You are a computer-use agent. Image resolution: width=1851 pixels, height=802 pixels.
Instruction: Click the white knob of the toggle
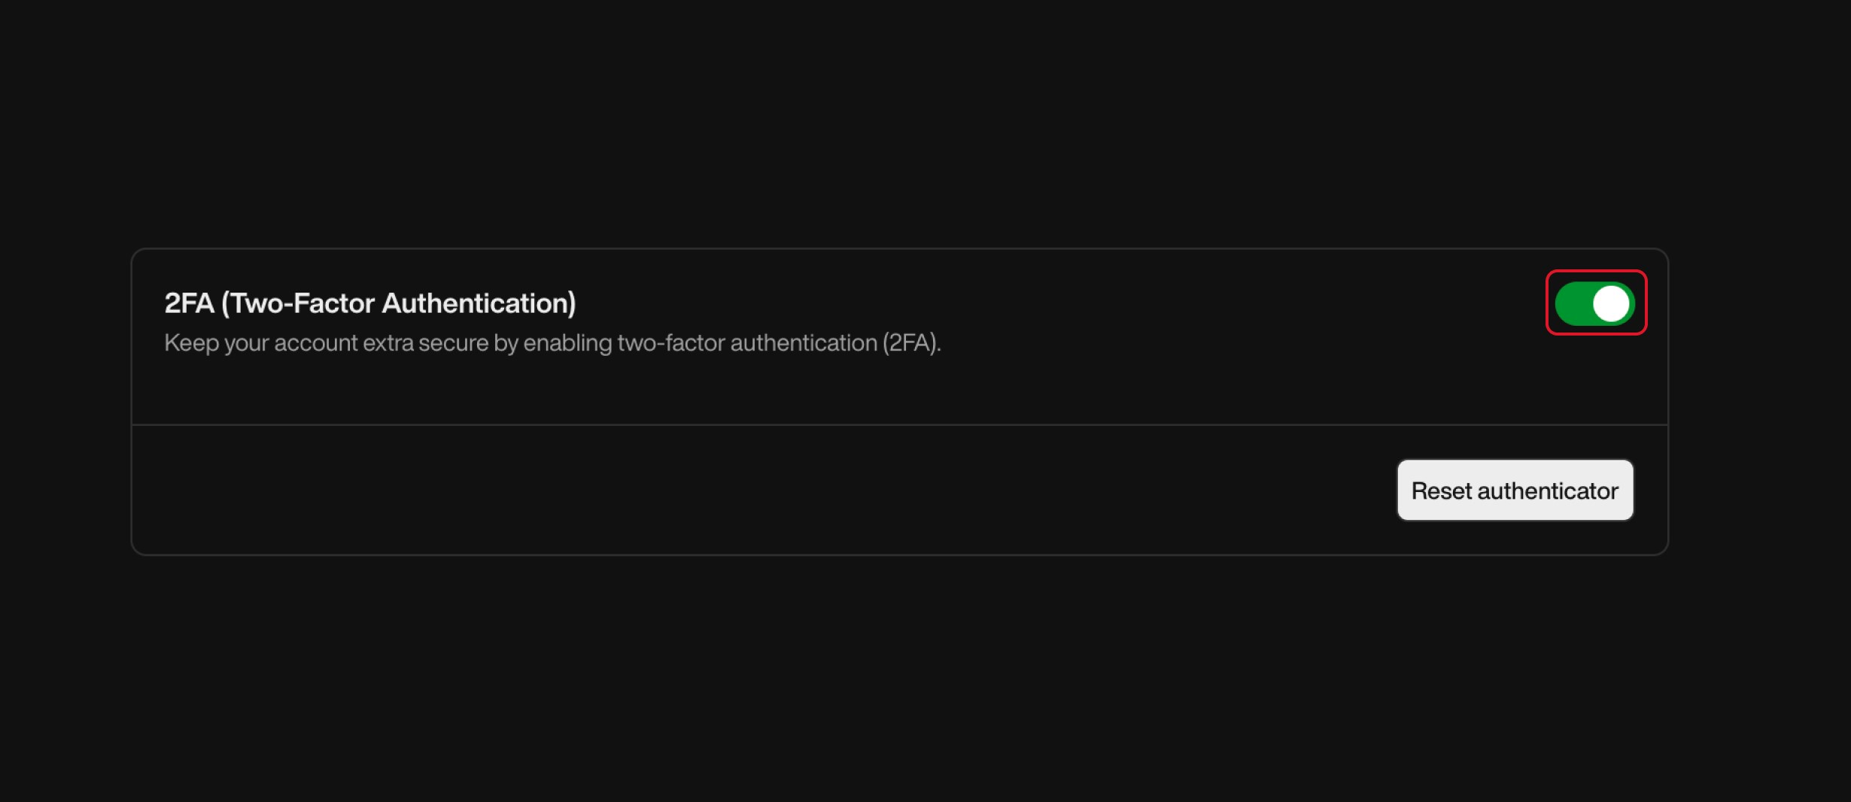[1612, 302]
